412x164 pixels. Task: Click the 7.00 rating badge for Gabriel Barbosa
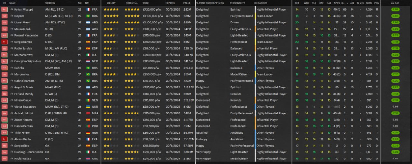point(396,81)
